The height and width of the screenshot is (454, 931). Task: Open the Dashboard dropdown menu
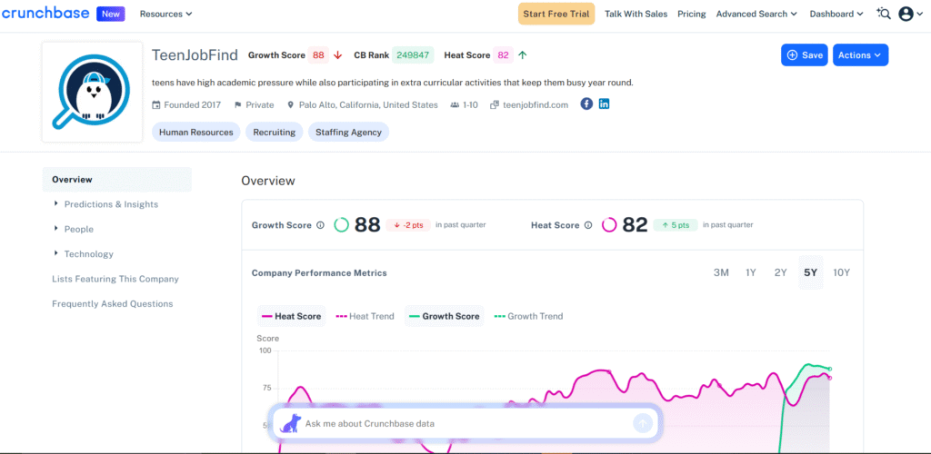[x=836, y=14]
